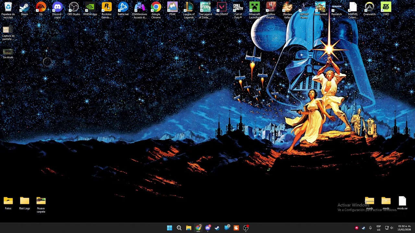Open the Windows Start menu
The width and height of the screenshot is (415, 233).
[170, 228]
